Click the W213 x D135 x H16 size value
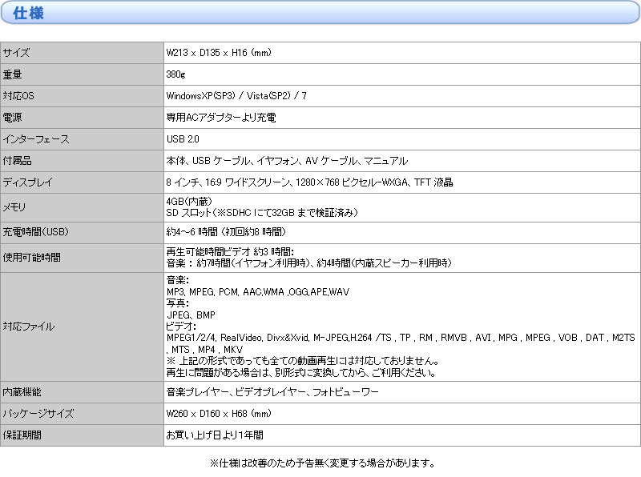Screen dimensions: 641x477 click(219, 53)
